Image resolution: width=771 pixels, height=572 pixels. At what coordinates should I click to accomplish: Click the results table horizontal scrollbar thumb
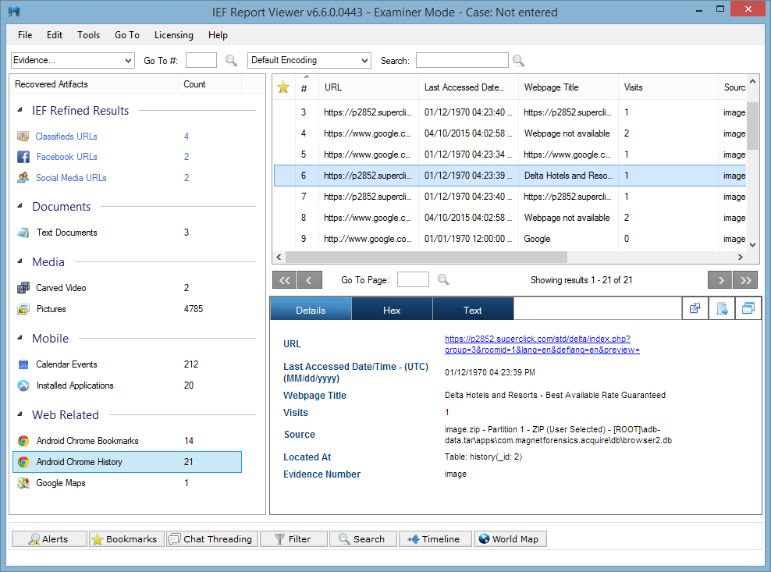point(426,258)
